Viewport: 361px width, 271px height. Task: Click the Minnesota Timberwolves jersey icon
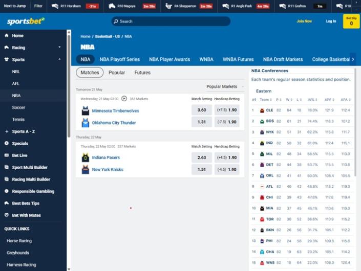click(86, 110)
